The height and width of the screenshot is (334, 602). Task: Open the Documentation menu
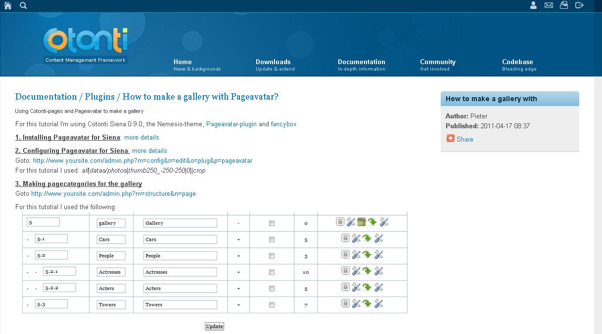[x=361, y=62]
